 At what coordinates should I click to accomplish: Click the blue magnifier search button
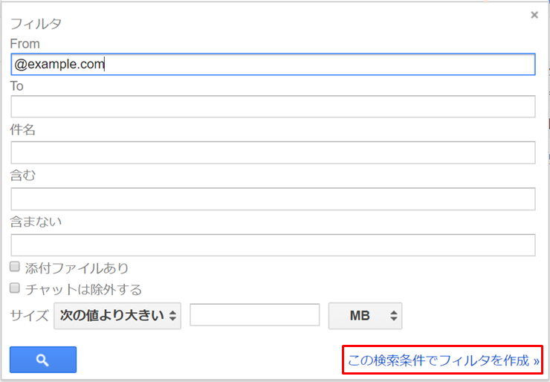pos(43,360)
